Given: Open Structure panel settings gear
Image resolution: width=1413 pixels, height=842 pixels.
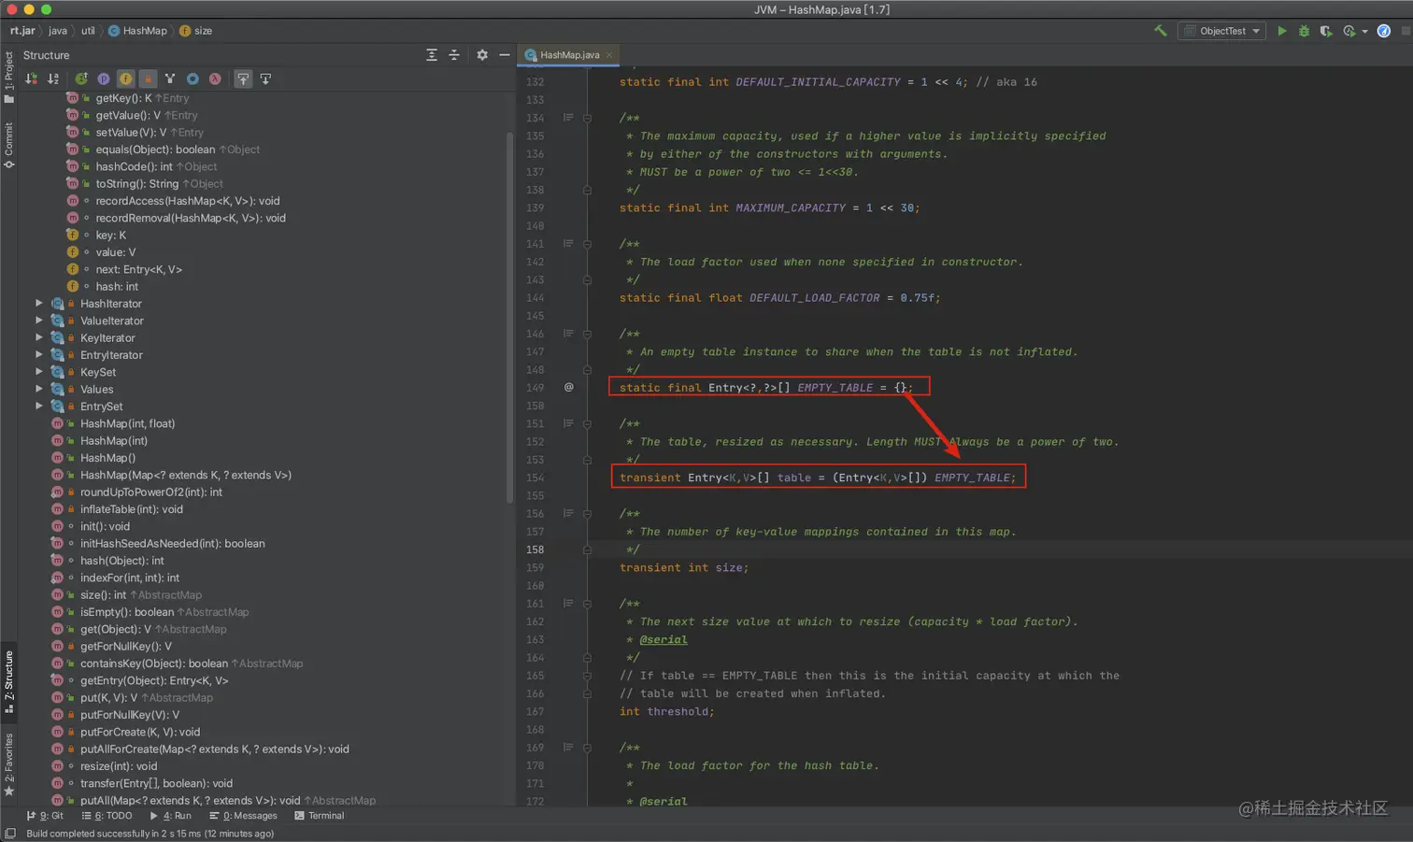Looking at the screenshot, I should [482, 55].
